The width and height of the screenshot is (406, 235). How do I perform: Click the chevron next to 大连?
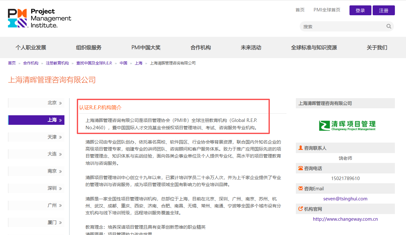click(60, 154)
